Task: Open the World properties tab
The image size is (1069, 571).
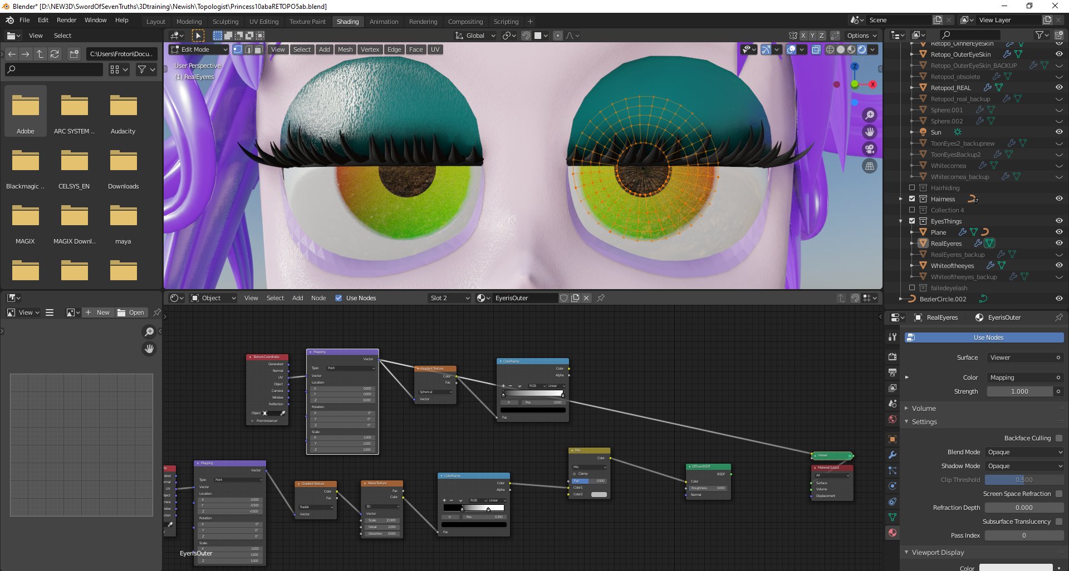Action: pyautogui.click(x=893, y=419)
